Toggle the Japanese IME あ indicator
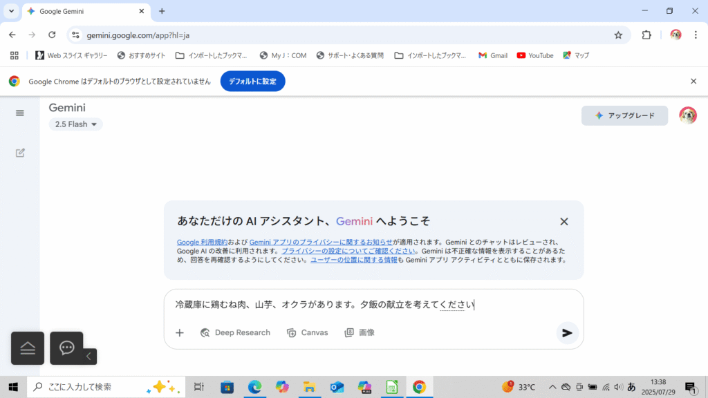The width and height of the screenshot is (708, 398). (632, 387)
